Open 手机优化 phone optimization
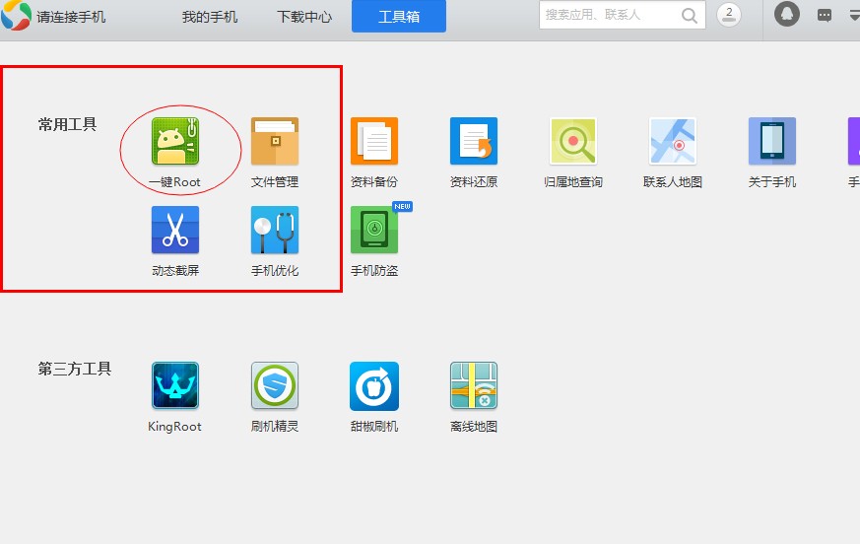The height and width of the screenshot is (544, 860). pos(275,231)
